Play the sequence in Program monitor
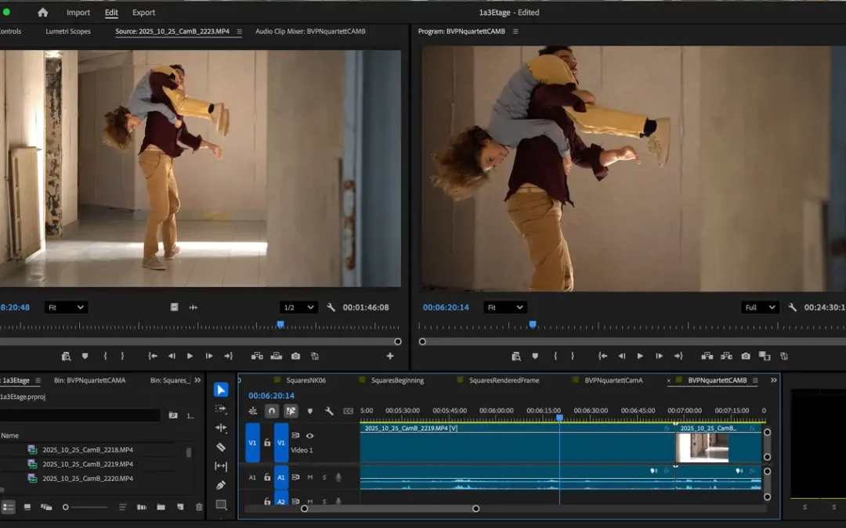The height and width of the screenshot is (528, 846). point(640,356)
